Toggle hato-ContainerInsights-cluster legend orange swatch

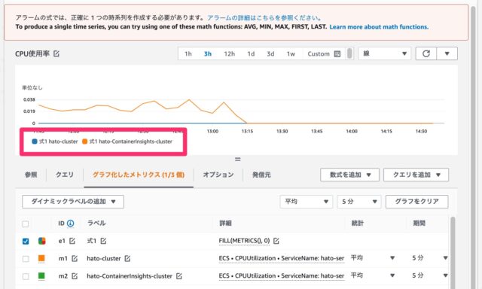[x=84, y=141]
